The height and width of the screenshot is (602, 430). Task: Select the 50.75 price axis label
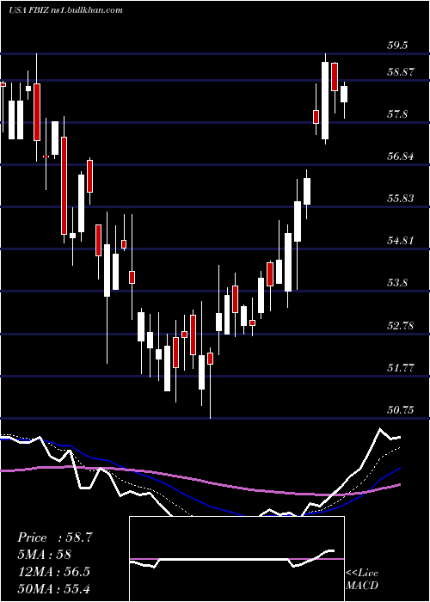point(401,410)
